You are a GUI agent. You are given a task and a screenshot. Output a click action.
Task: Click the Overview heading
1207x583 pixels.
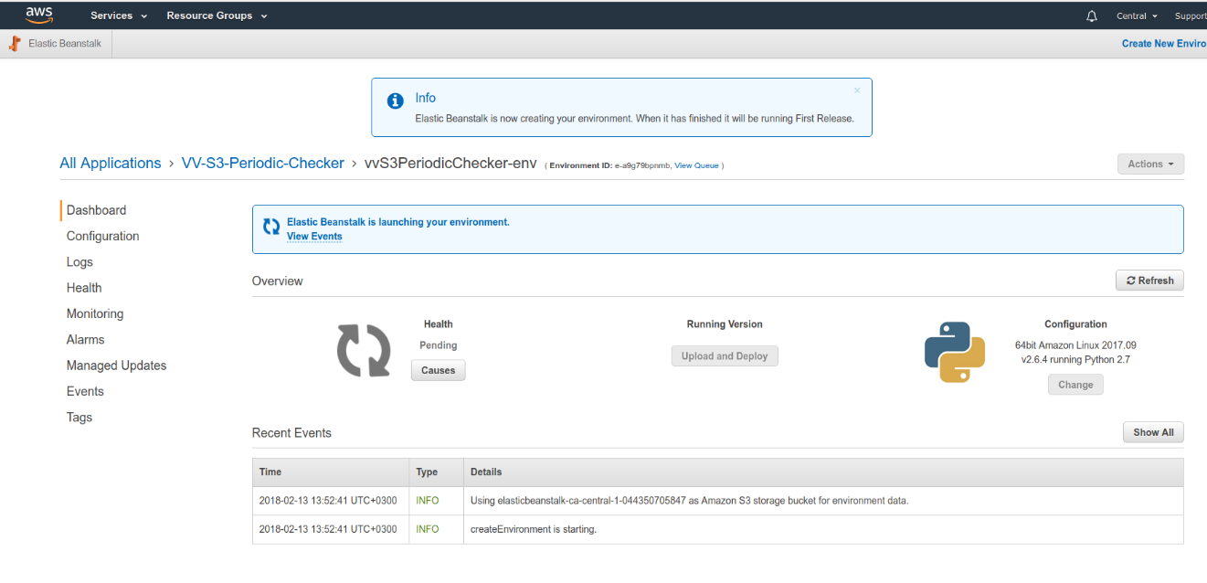click(278, 281)
